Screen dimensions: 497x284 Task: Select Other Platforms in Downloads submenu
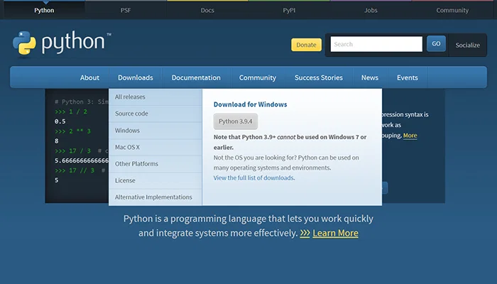[x=155, y=164]
